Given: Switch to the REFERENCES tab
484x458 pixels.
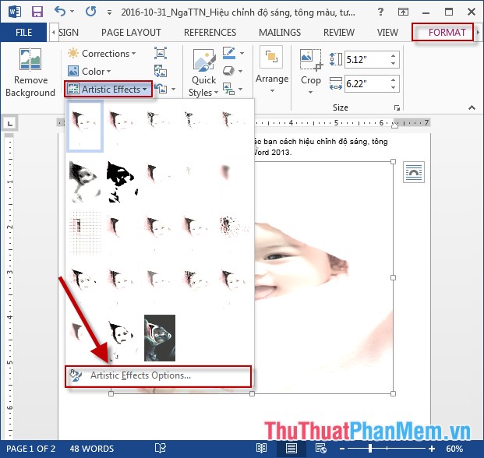Looking at the screenshot, I should pyautogui.click(x=210, y=33).
